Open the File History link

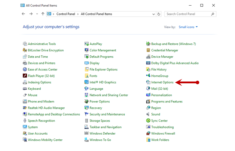pos(159,69)
